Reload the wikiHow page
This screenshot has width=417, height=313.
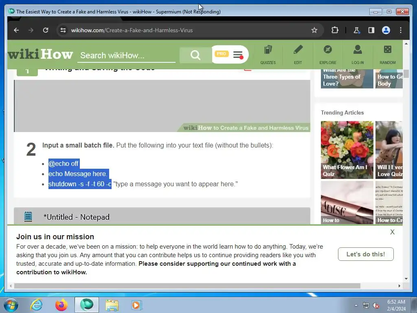pyautogui.click(x=46, y=30)
